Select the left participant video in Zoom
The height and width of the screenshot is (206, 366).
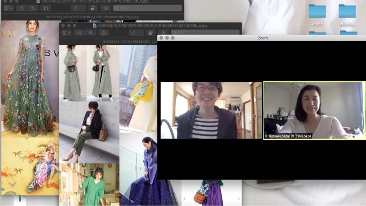click(x=211, y=110)
